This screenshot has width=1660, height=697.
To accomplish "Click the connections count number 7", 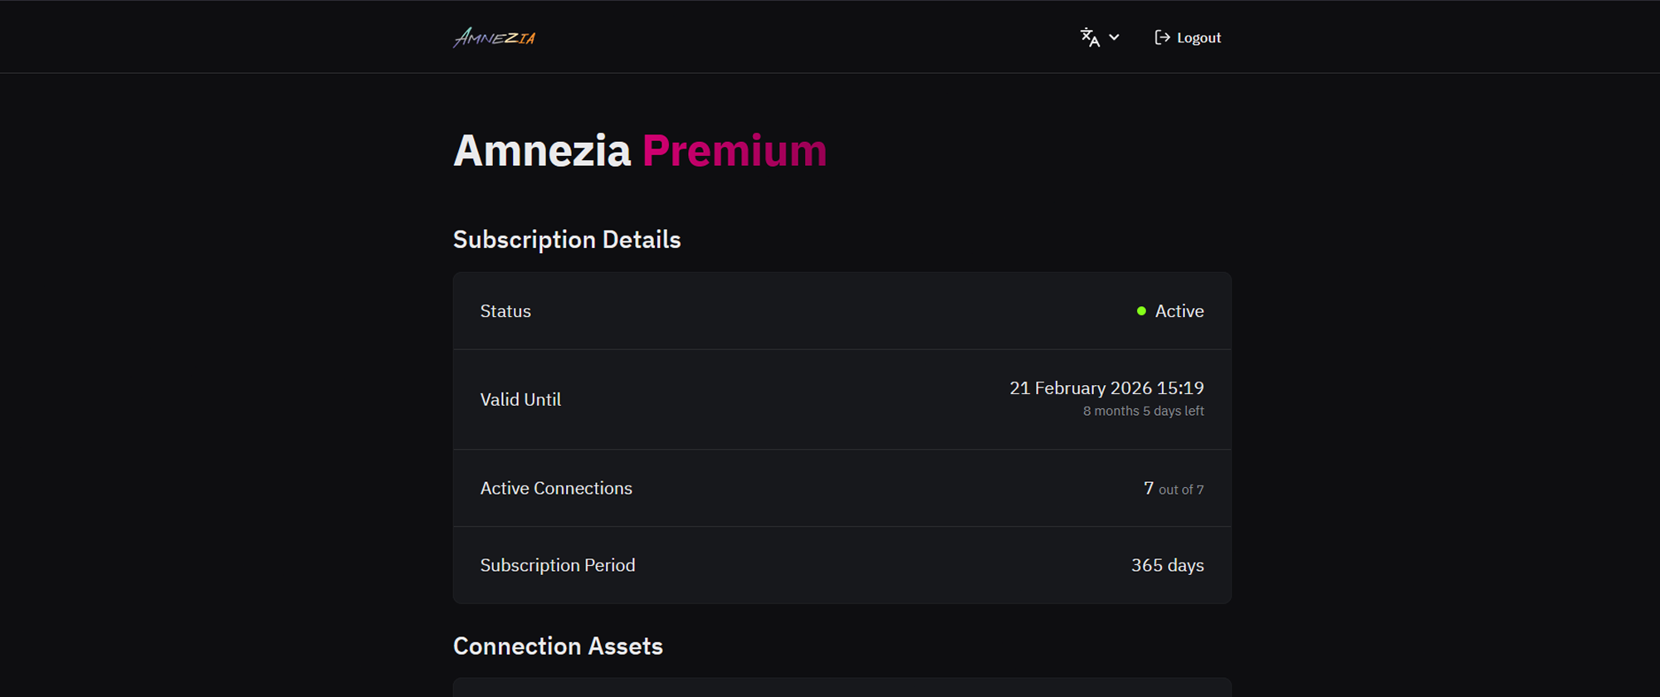I will tap(1149, 489).
